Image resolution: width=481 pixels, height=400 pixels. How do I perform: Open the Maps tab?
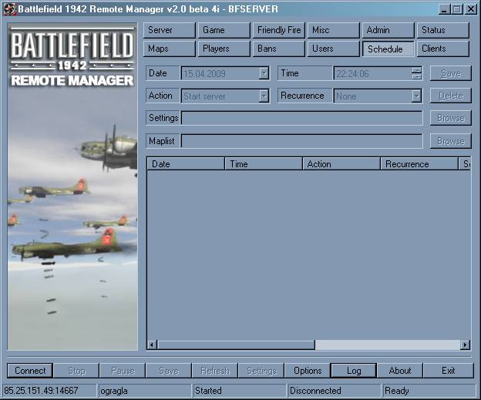click(x=169, y=49)
